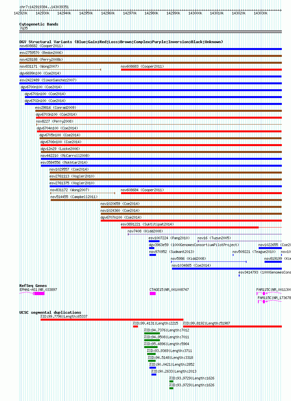
Task: Open variant dgv6707n100 (Coe2014) label
Action: coord(121,217)
